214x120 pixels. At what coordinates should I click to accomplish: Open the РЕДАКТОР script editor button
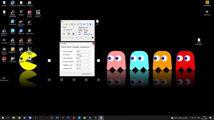point(68,30)
